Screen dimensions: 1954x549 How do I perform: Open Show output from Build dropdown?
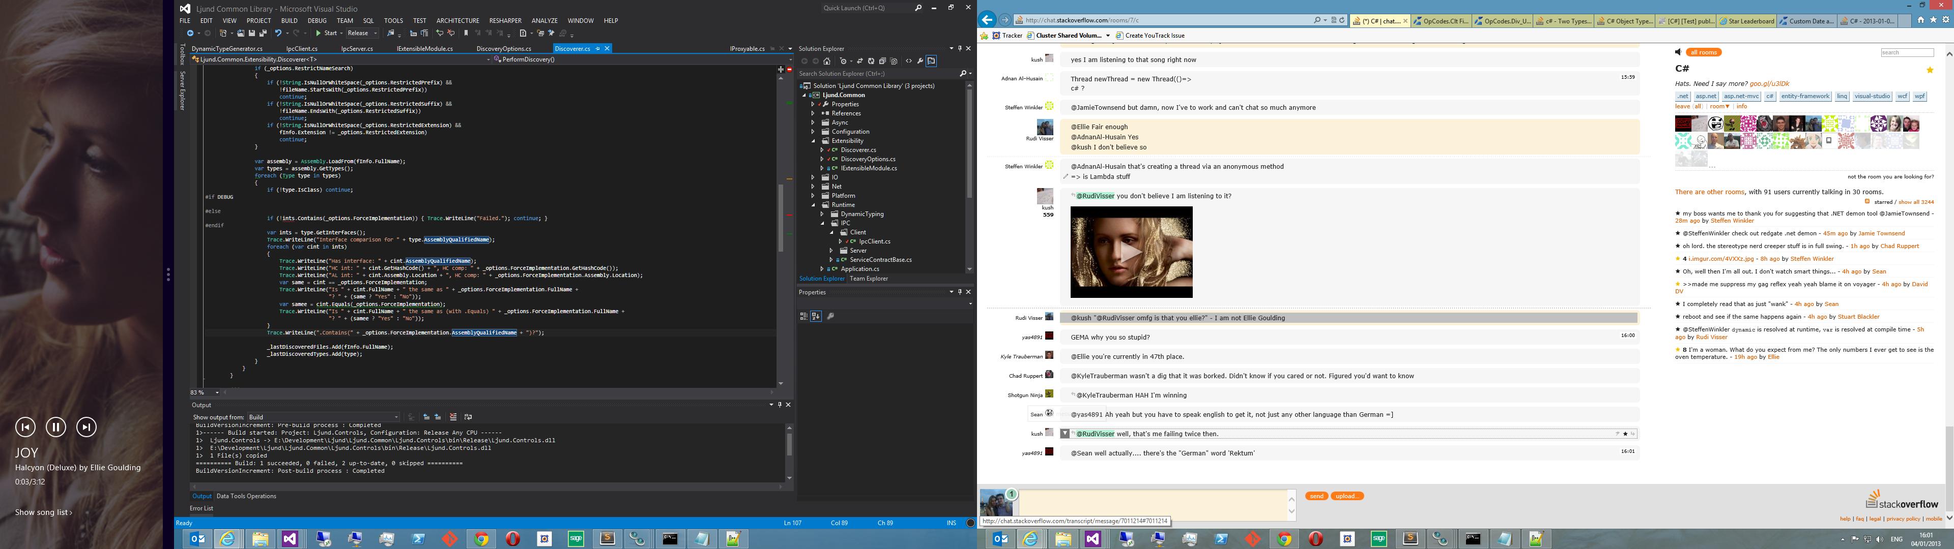pyautogui.click(x=324, y=417)
